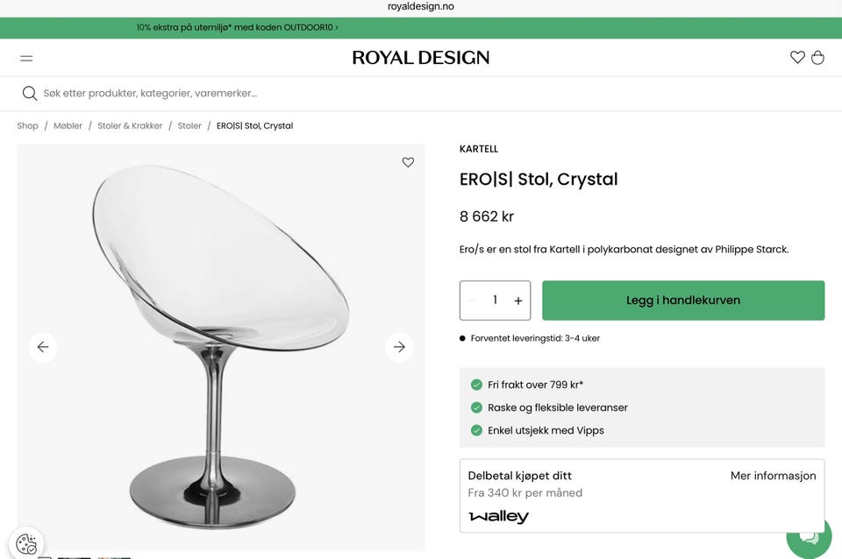Navigate to Møbler breadcrumb
Image resolution: width=842 pixels, height=559 pixels.
point(68,126)
